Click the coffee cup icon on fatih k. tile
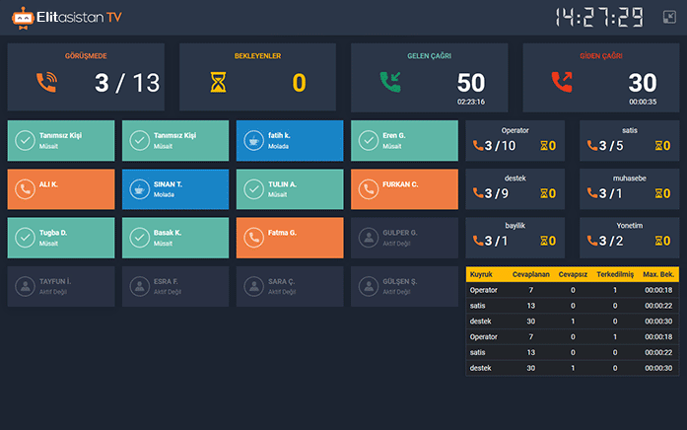Image resolution: width=687 pixels, height=430 pixels. (253, 141)
